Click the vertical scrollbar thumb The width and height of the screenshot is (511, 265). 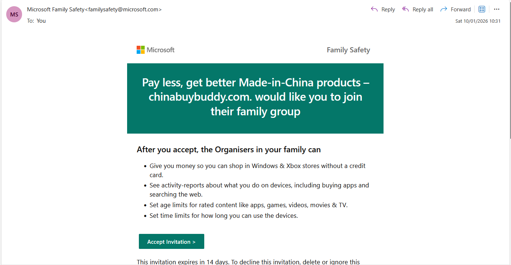pyautogui.click(x=509, y=70)
